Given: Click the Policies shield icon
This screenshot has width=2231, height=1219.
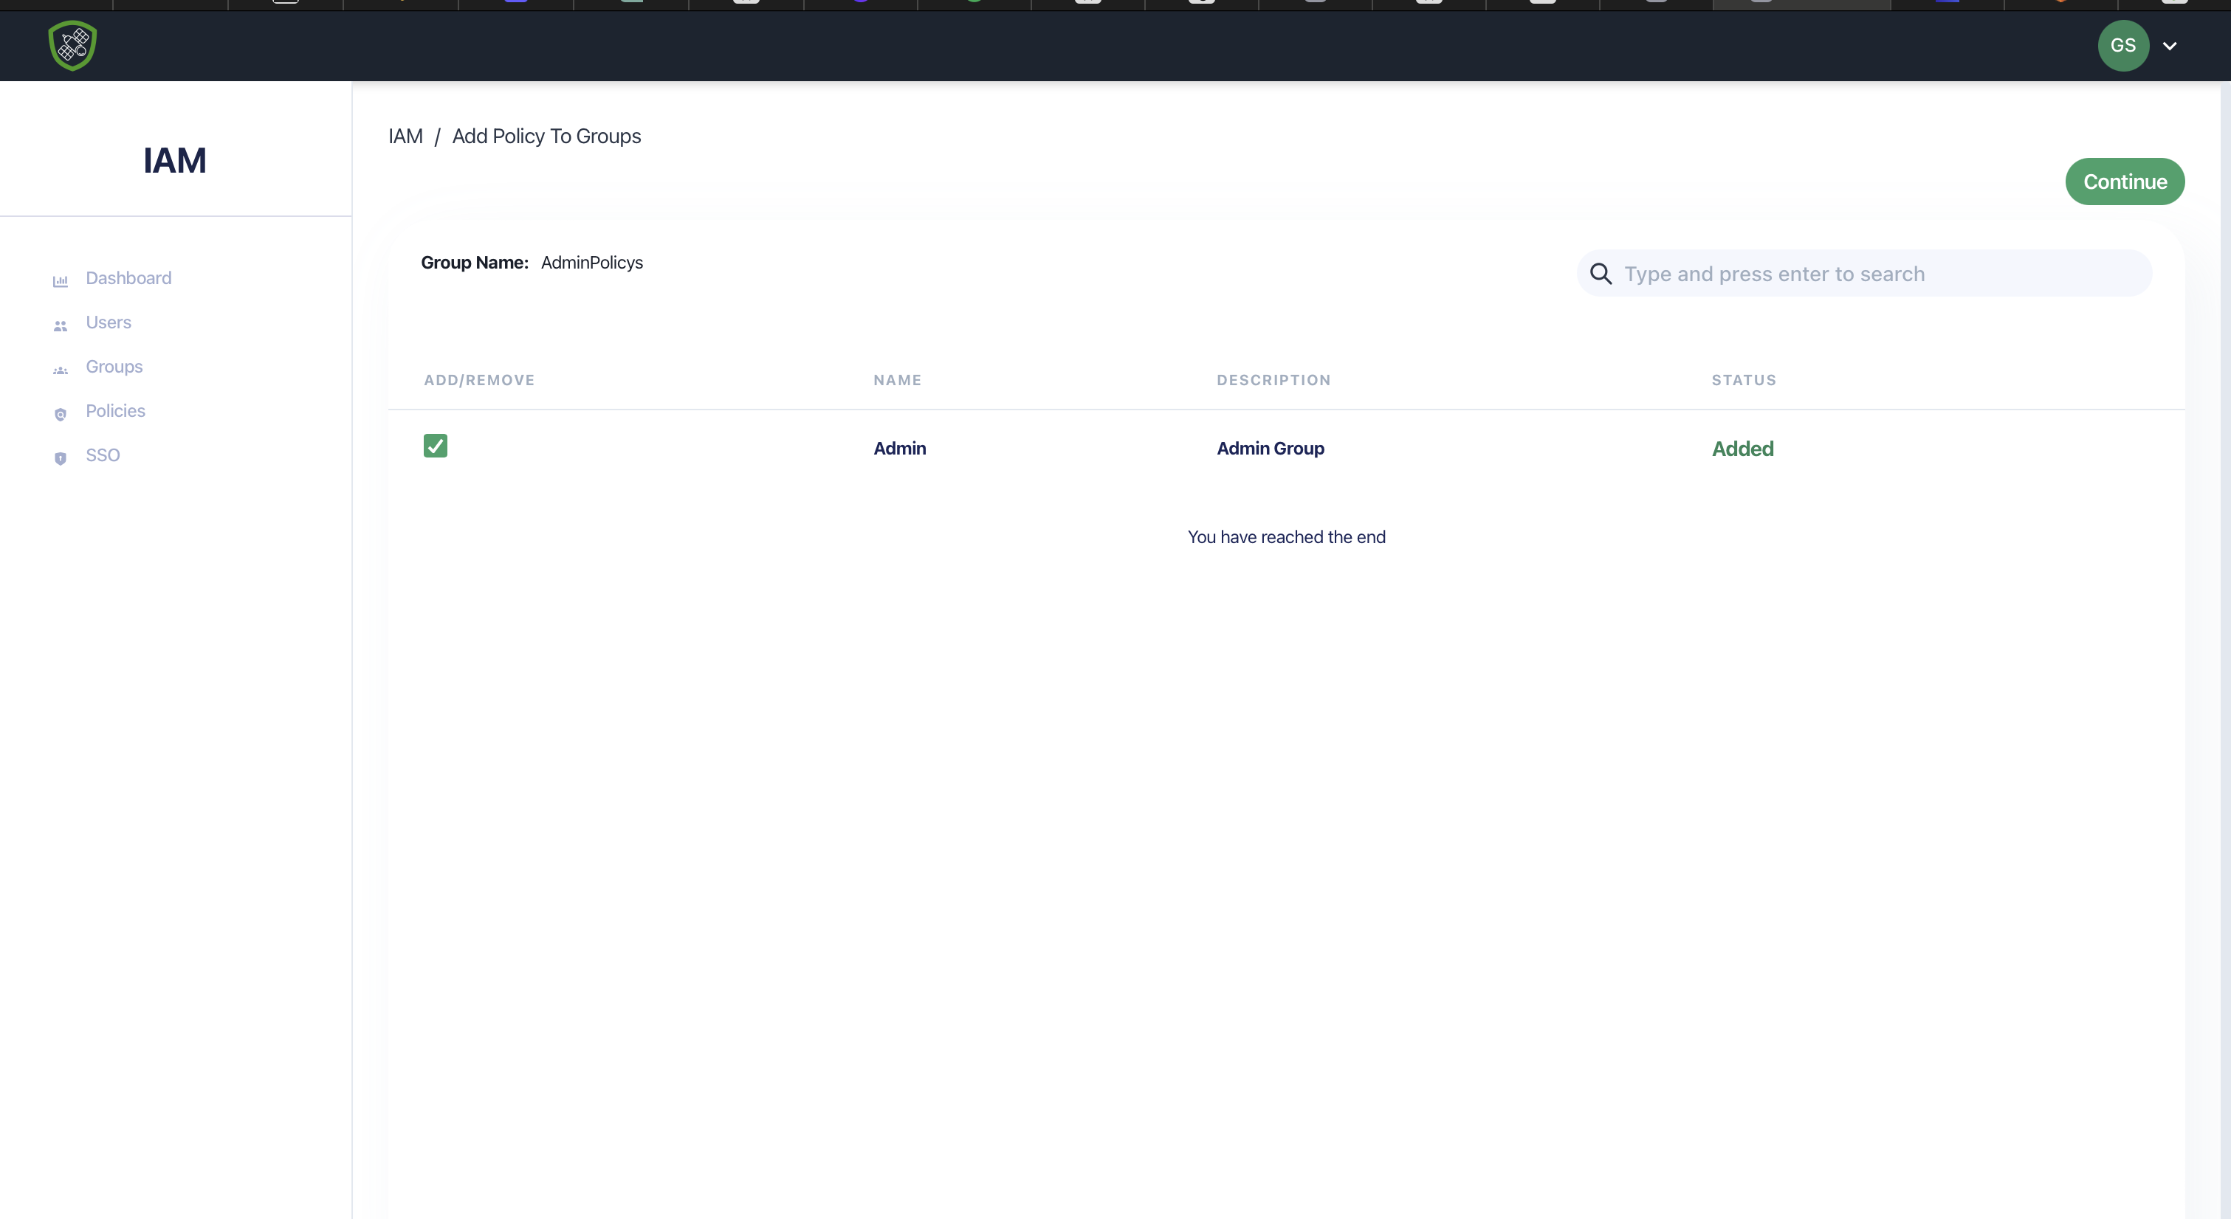Looking at the screenshot, I should click(61, 414).
